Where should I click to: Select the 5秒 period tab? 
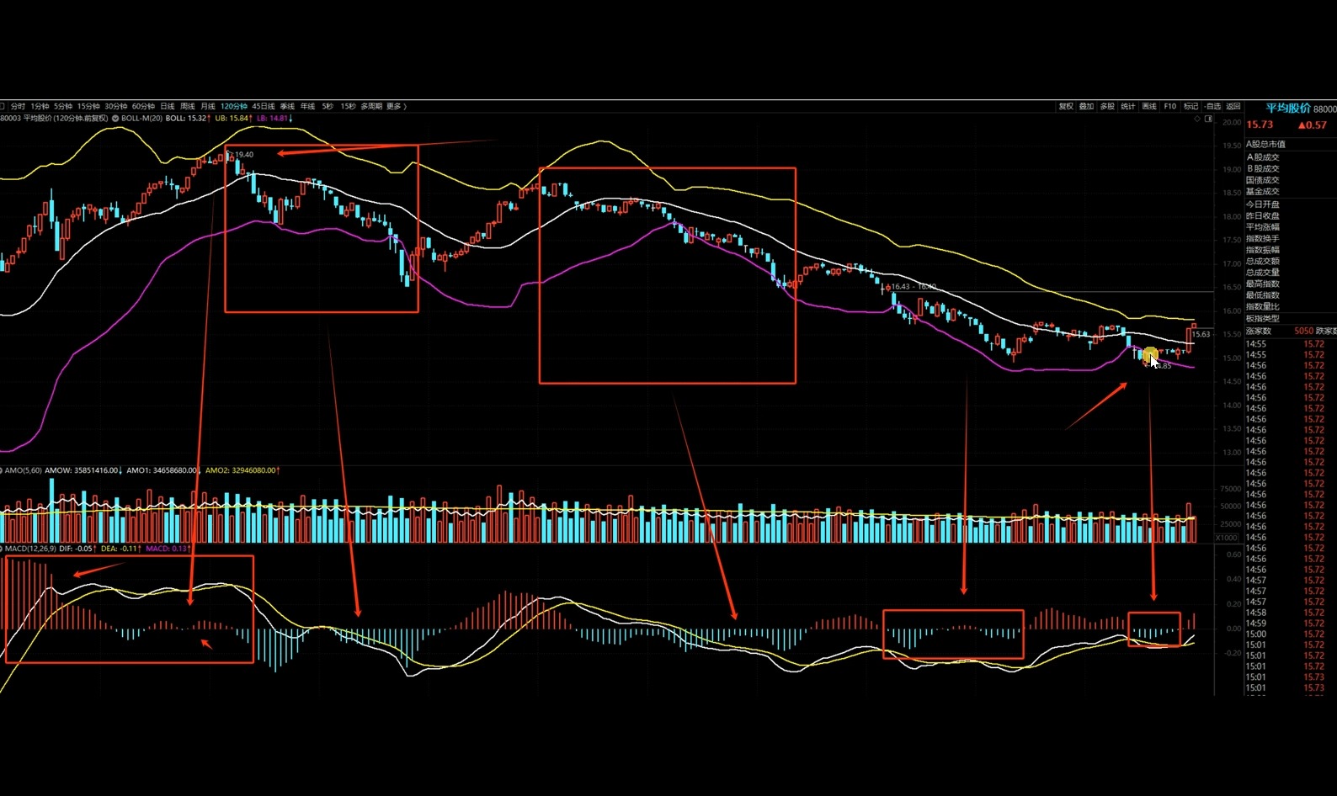point(328,106)
